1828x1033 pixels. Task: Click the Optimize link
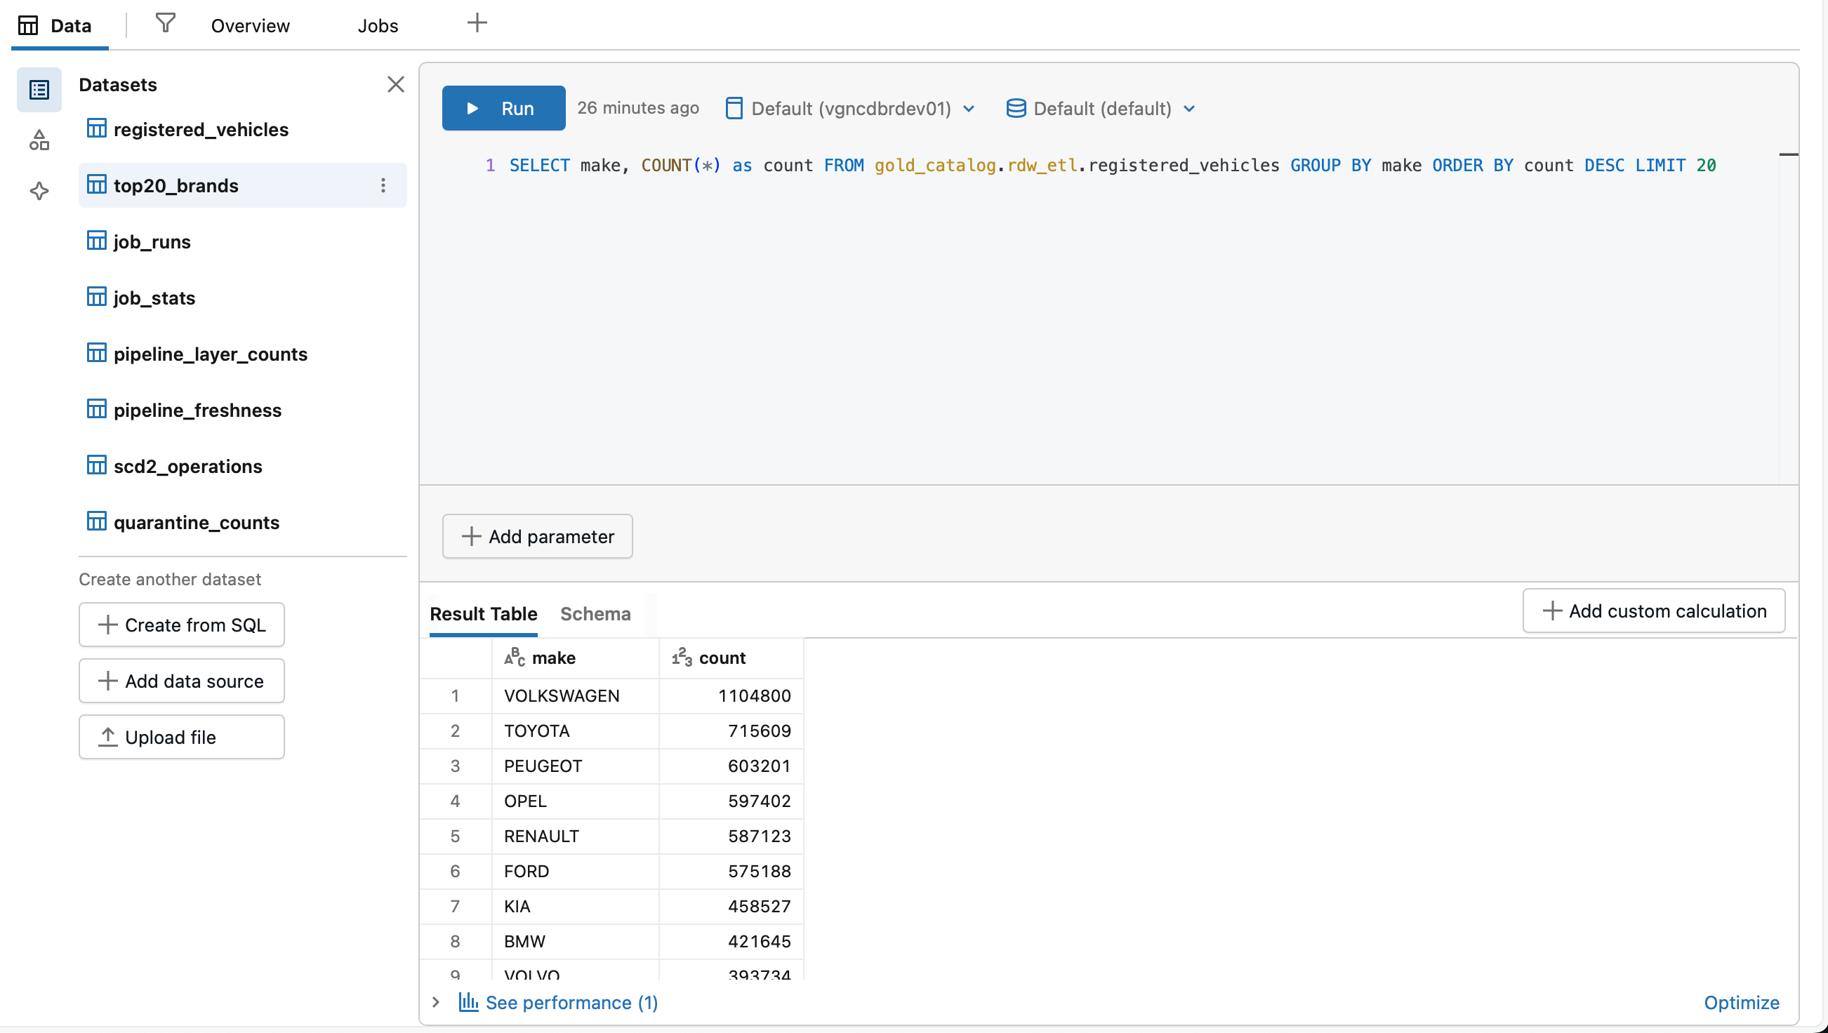(1741, 1002)
